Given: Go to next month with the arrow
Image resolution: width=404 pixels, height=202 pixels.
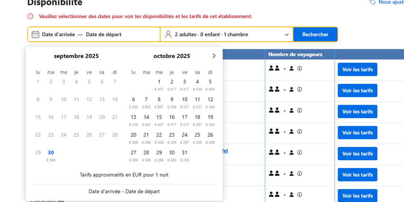Looking at the screenshot, I should click(x=214, y=56).
